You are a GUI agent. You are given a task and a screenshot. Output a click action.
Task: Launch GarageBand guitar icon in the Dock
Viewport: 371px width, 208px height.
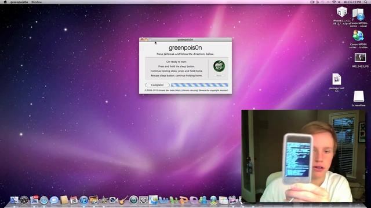click(x=123, y=200)
